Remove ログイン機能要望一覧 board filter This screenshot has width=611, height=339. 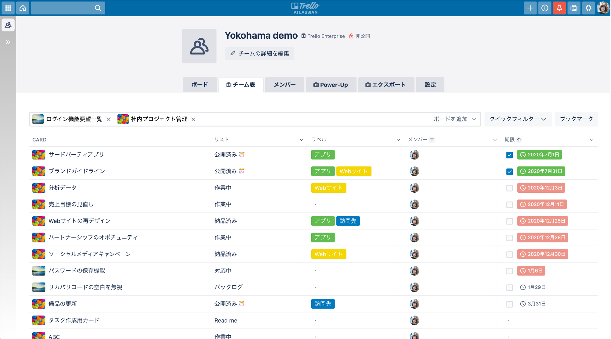click(x=108, y=119)
